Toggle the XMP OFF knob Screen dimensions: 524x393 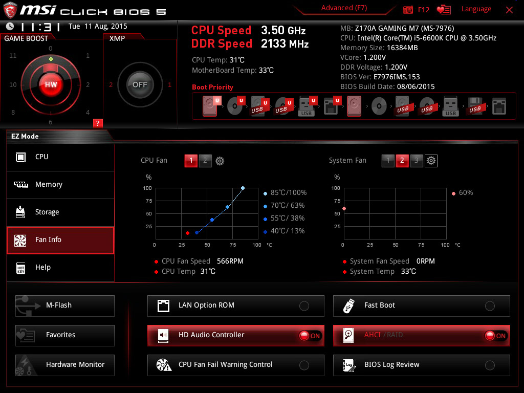coord(140,84)
